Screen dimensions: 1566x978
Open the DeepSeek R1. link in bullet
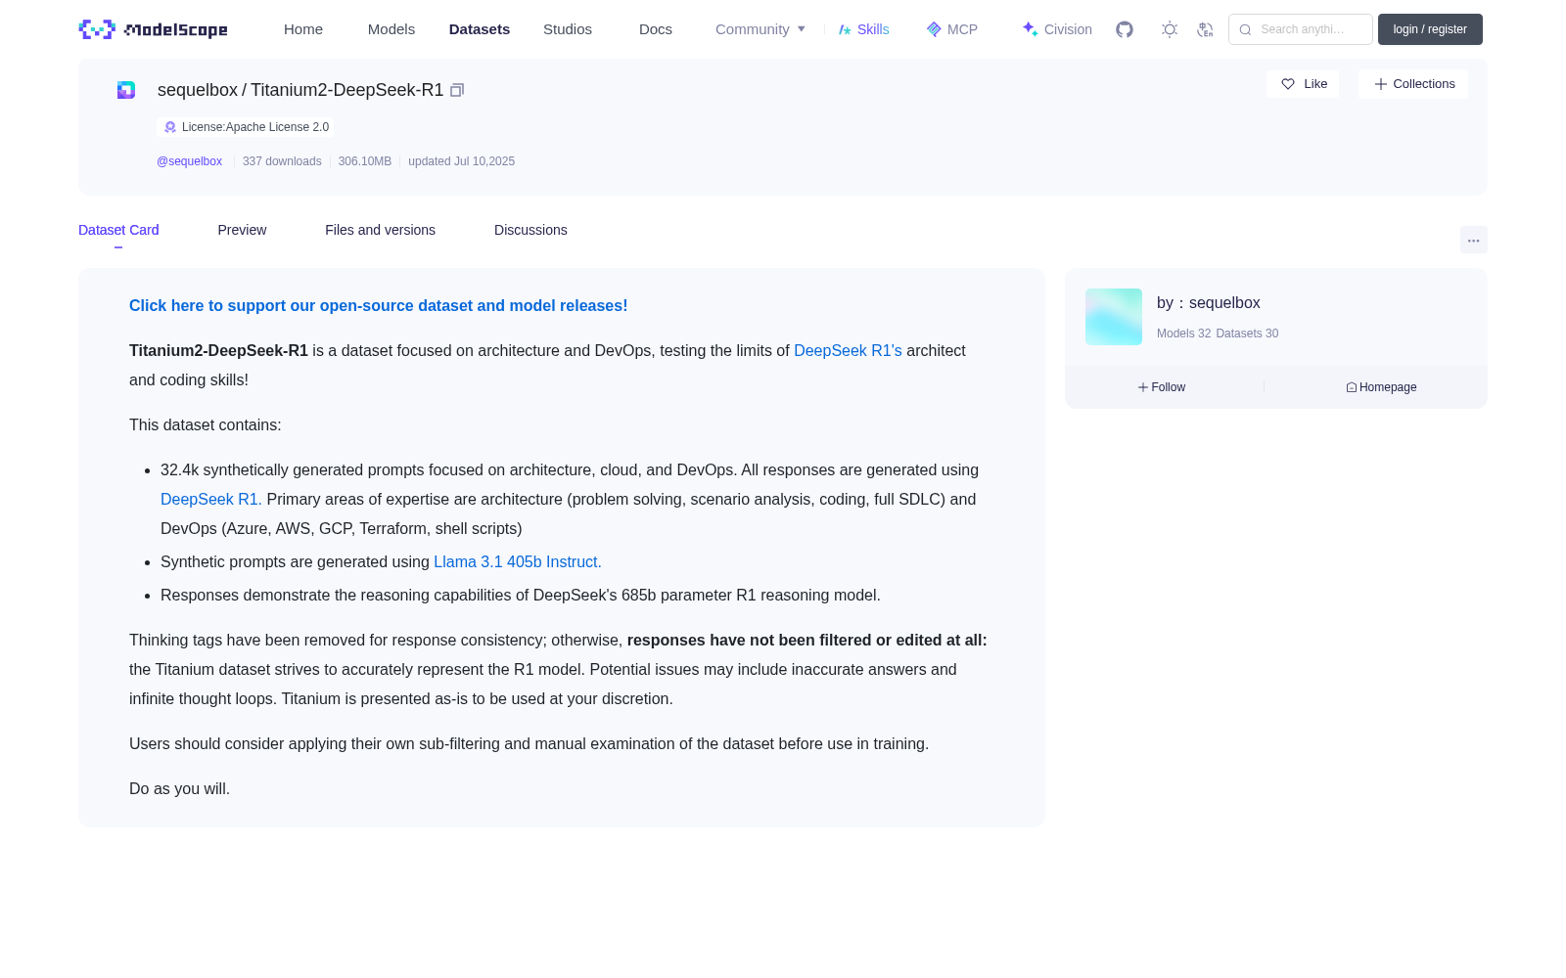click(x=211, y=499)
